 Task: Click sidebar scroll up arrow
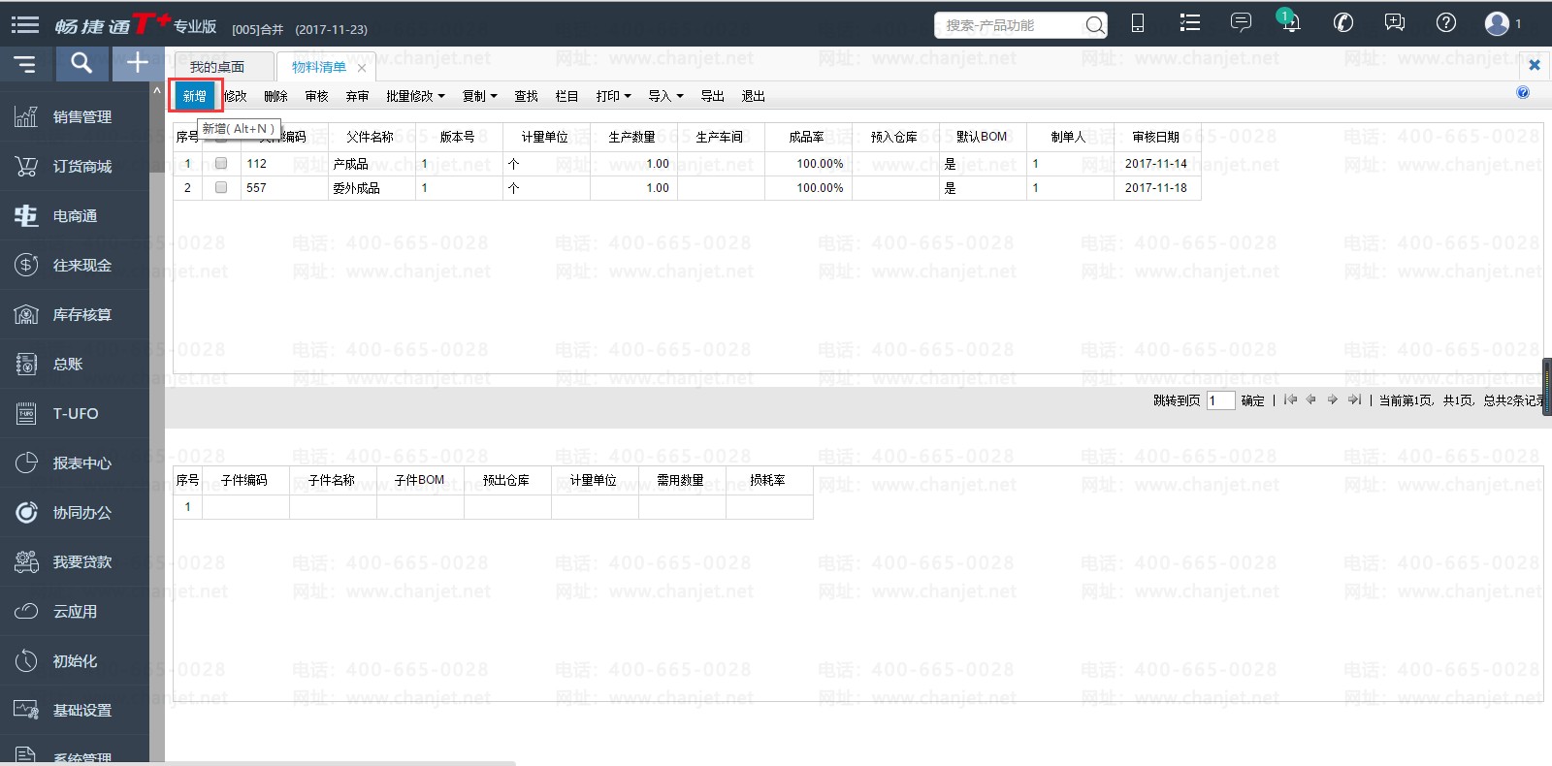[157, 90]
